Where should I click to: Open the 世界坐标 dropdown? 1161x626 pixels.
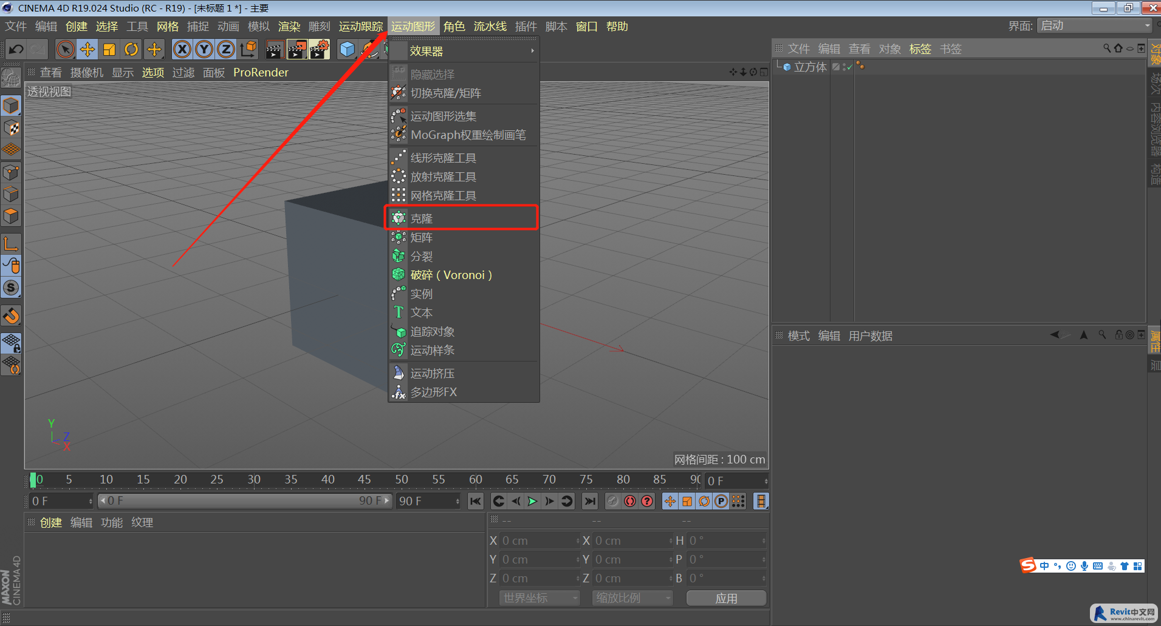(539, 598)
